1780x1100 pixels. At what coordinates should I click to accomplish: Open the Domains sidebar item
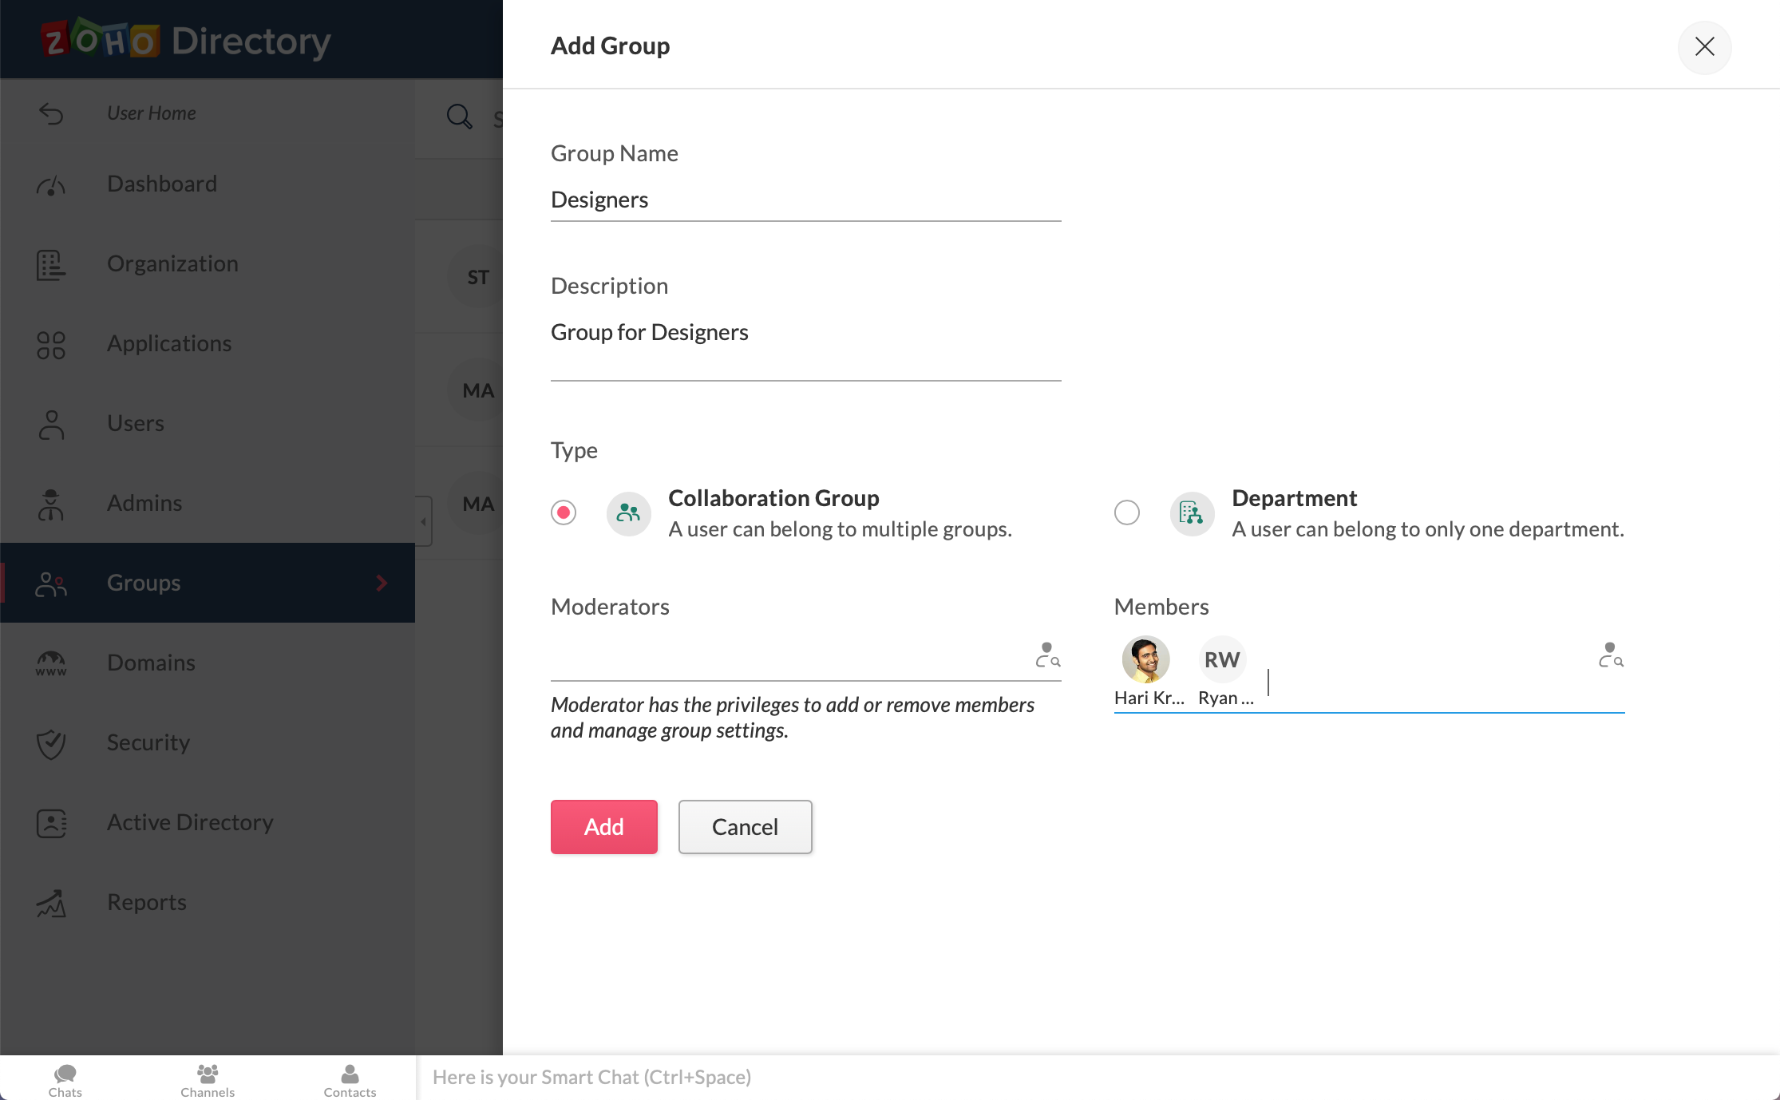pos(151,663)
